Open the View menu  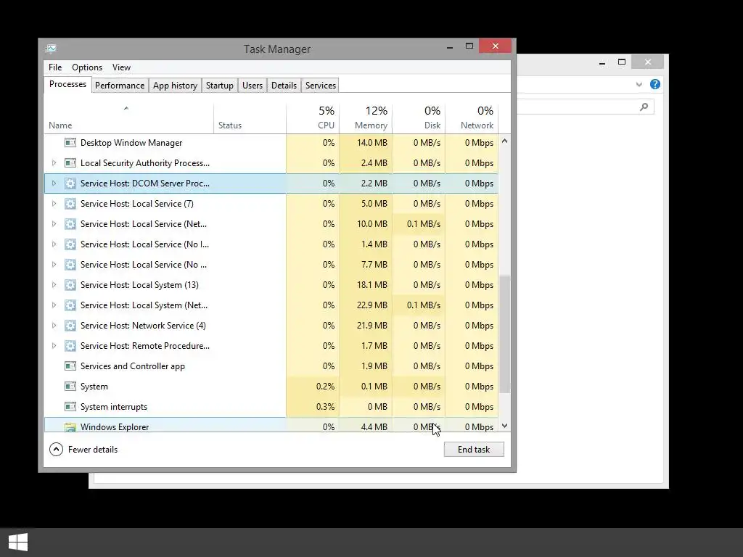tap(121, 67)
